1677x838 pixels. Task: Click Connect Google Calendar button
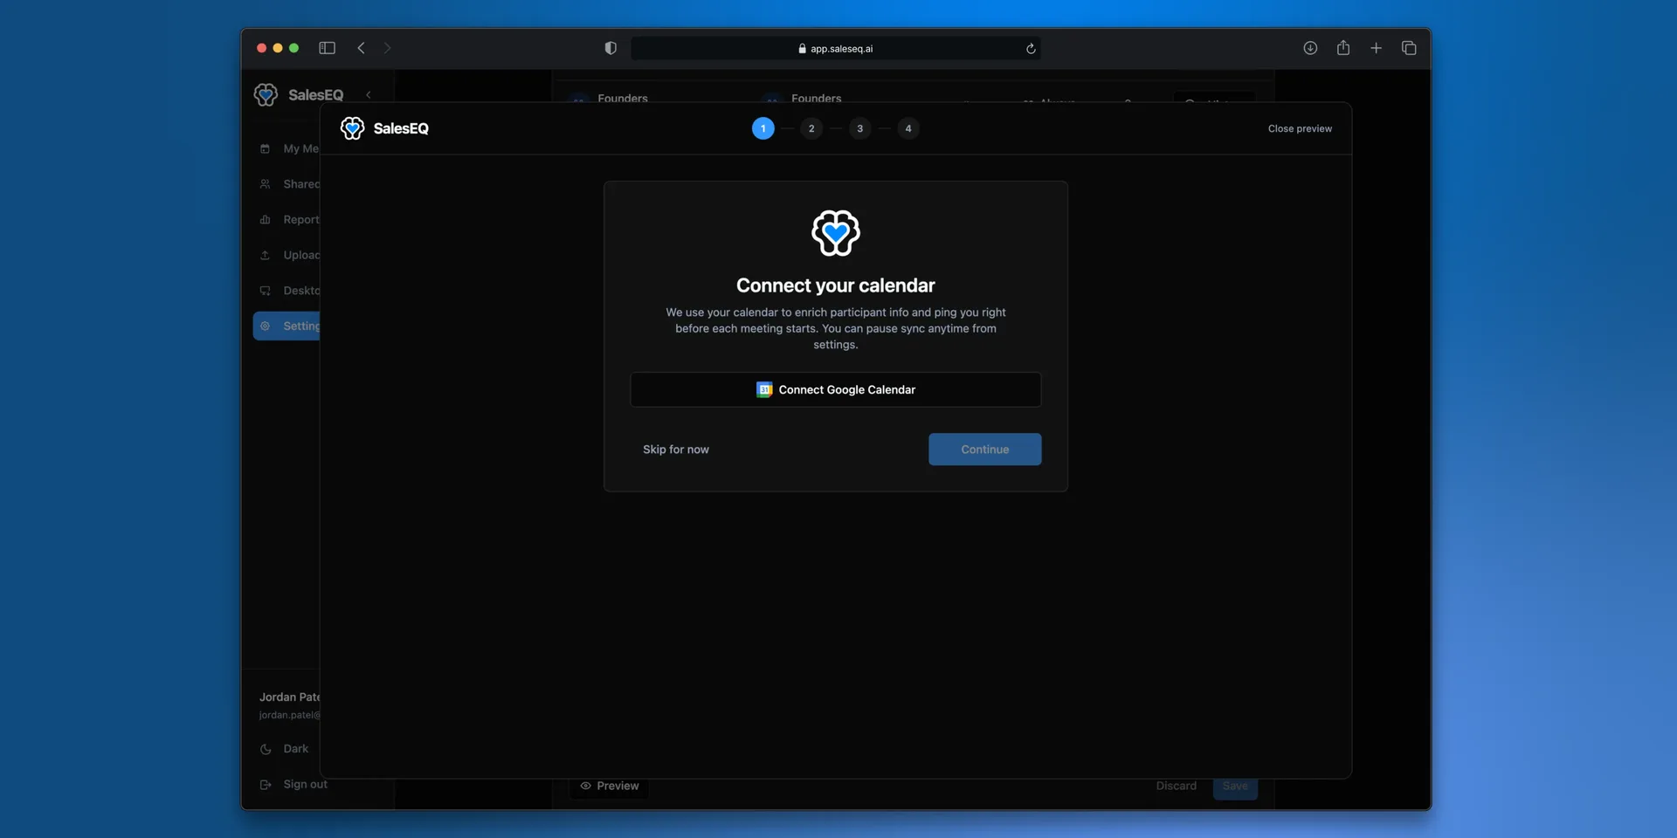tap(835, 389)
